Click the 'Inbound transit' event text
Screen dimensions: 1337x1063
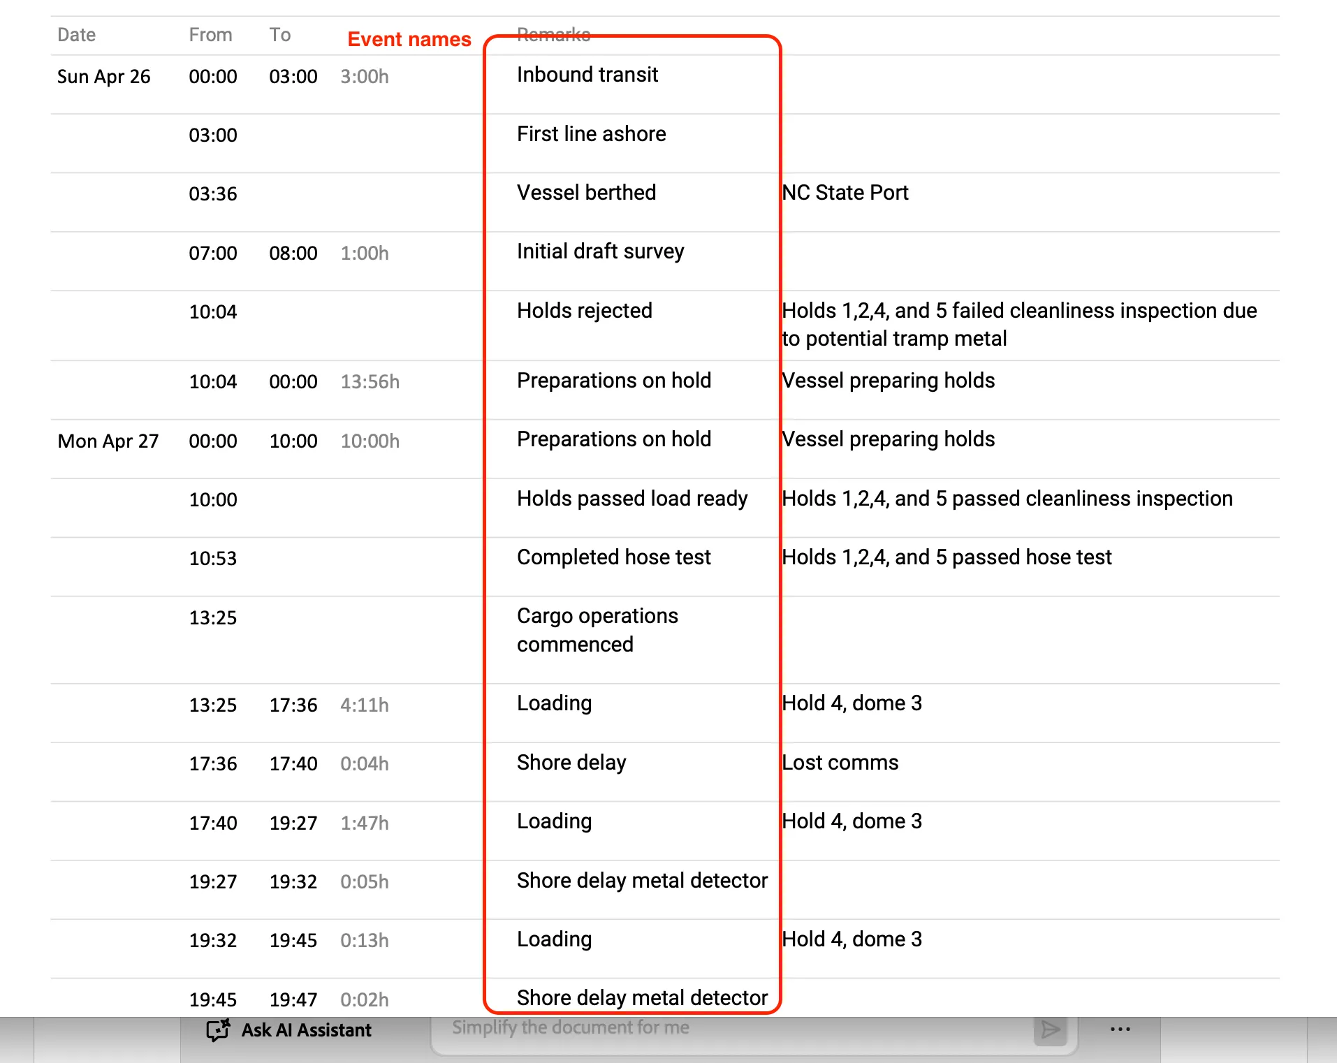pos(587,75)
